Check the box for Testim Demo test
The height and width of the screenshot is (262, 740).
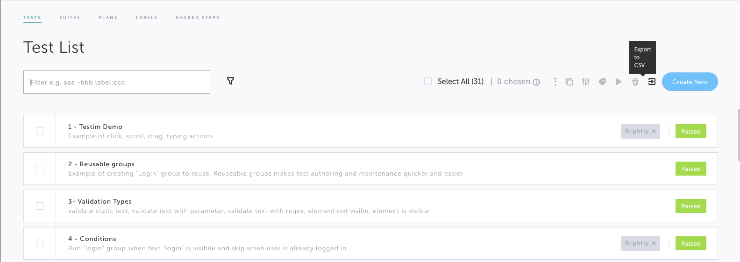click(40, 131)
